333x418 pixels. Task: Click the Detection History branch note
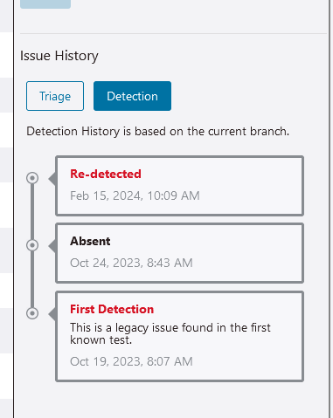[x=158, y=132]
